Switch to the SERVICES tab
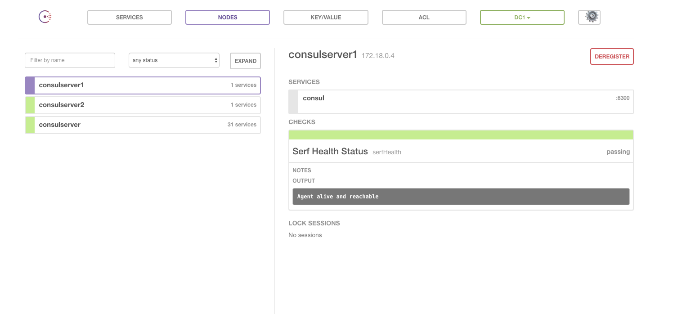The height and width of the screenshot is (314, 682). click(x=129, y=17)
